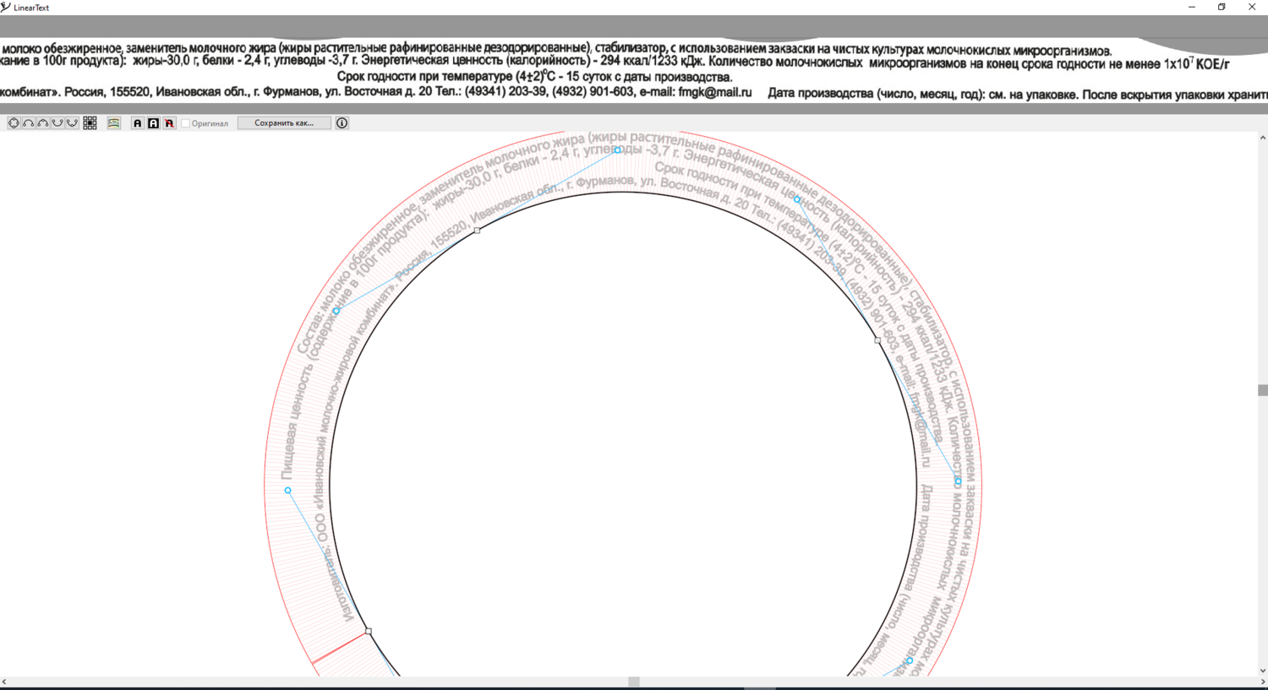The image size is (1268, 690).
Task: Open the nine-square grid alignment icon
Action: (x=90, y=123)
